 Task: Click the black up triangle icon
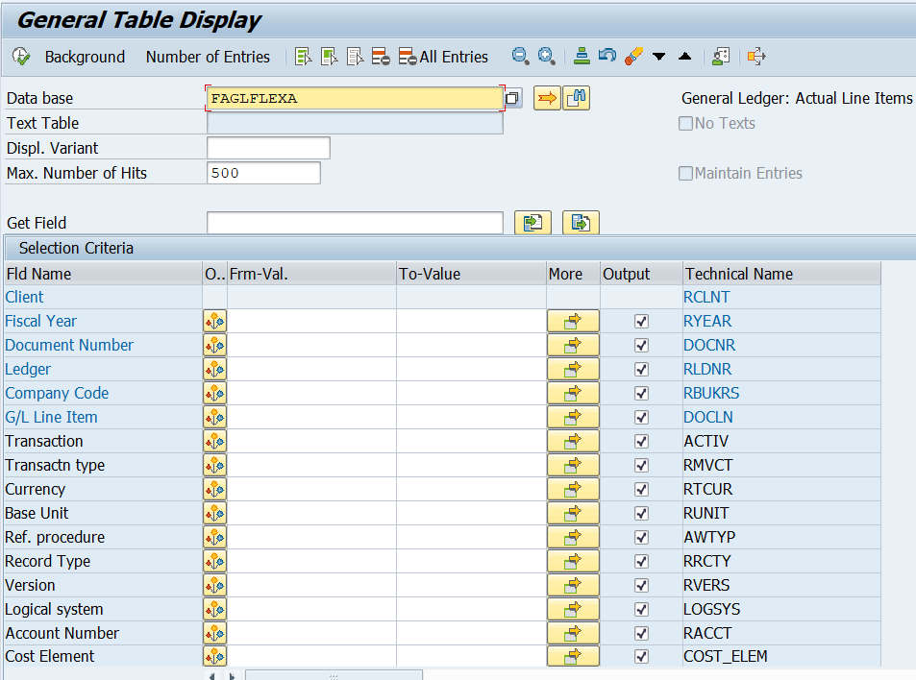684,56
